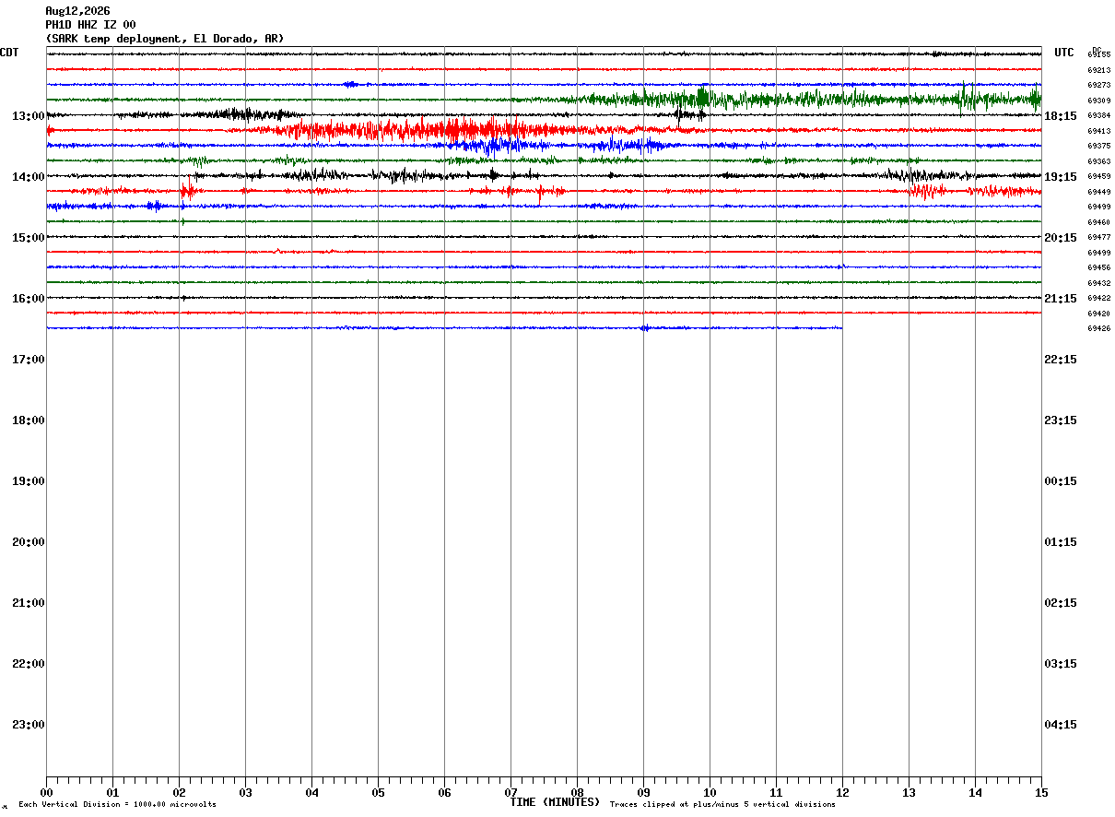Select the UTC timezone label
Screen dimensions: 1115x817
1064,53
